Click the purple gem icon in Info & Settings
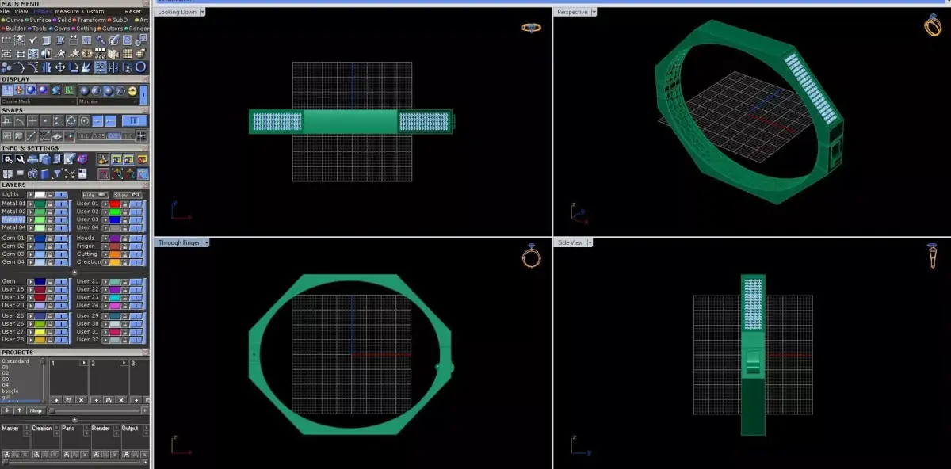 point(82,158)
